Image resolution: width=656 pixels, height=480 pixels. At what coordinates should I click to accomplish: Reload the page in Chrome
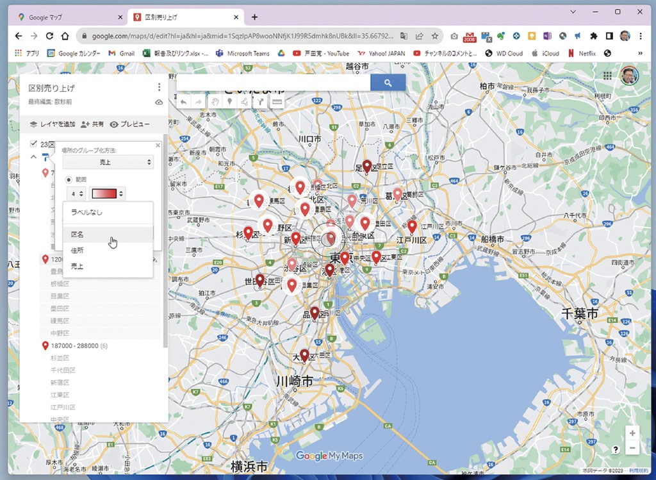point(49,36)
